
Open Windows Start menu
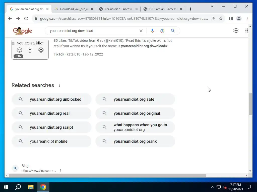pyautogui.click(x=6, y=187)
